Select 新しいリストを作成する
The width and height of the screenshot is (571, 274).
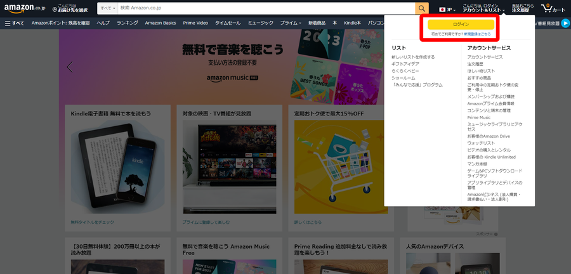pyautogui.click(x=413, y=57)
